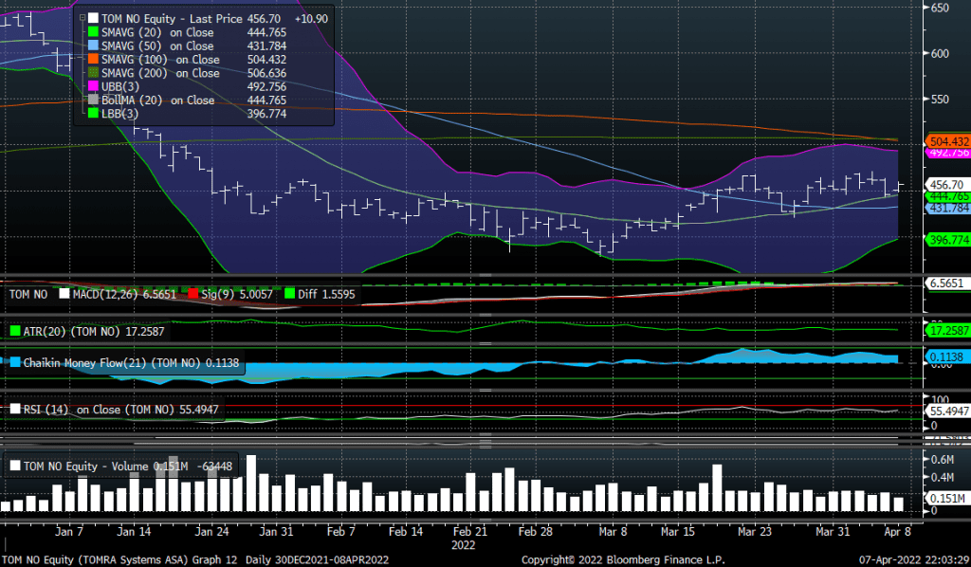Click the orange SMAVG (100) legend swatch
This screenshot has height=567, width=971.
tap(93, 60)
